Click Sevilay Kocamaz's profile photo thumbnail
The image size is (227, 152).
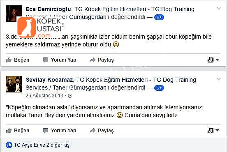tap(14, 84)
